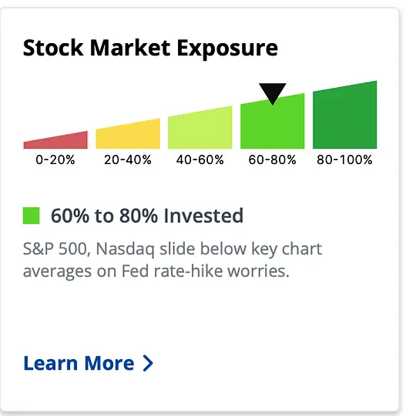
Task: Select the light green 40-60% bar
Action: [200, 129]
